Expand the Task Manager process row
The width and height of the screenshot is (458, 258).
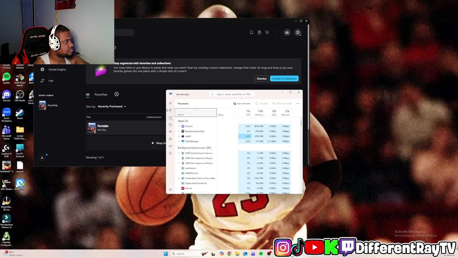(x=179, y=142)
